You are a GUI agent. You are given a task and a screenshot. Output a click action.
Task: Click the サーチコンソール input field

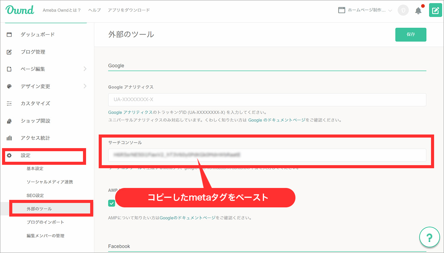[267, 155]
